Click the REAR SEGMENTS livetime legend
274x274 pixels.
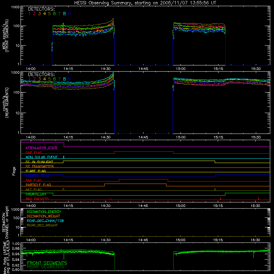[x=46, y=267]
